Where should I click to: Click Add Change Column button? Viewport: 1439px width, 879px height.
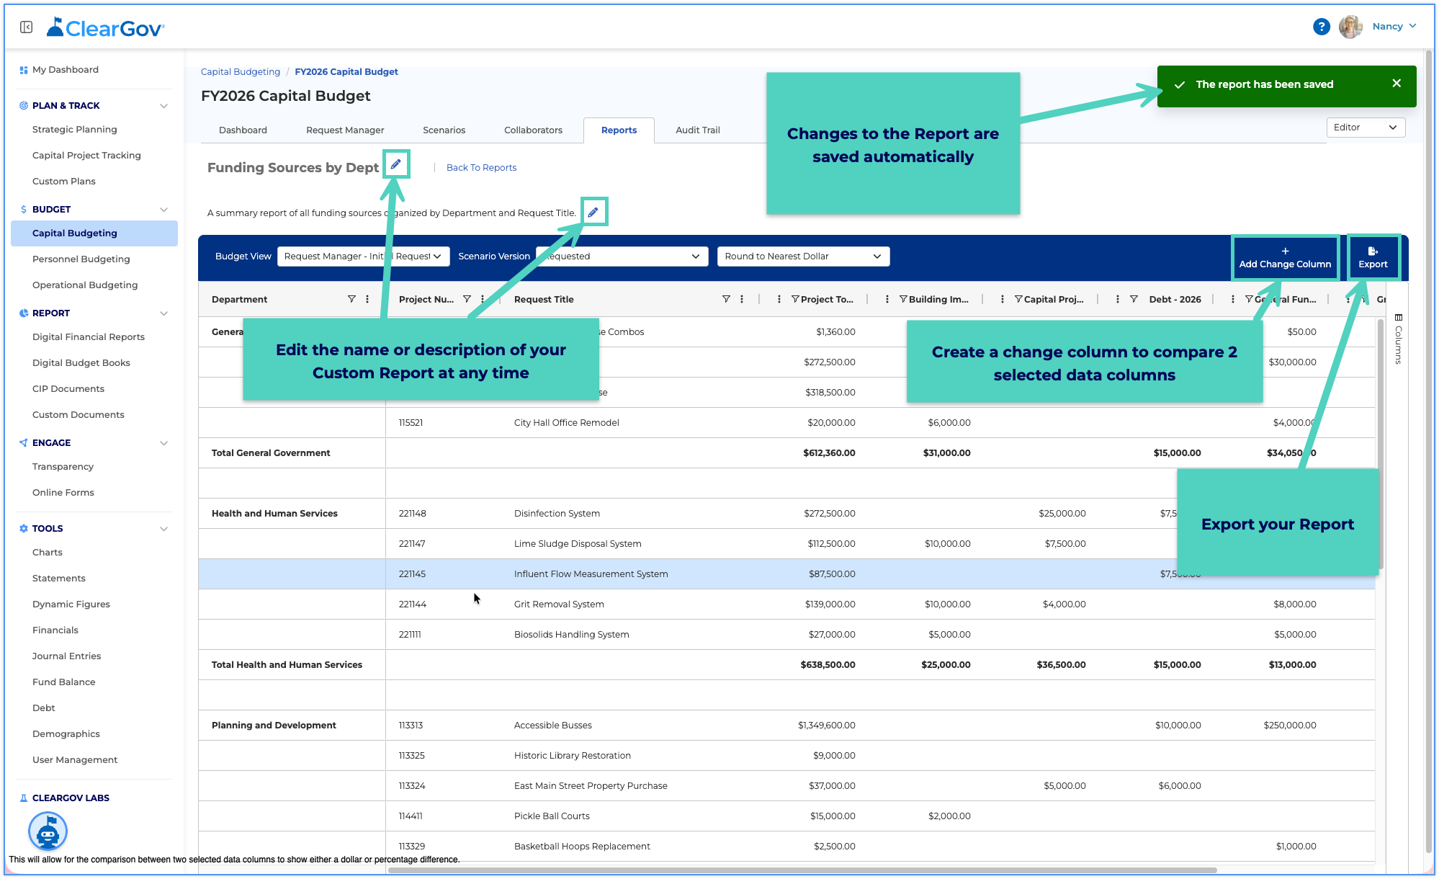(1285, 257)
